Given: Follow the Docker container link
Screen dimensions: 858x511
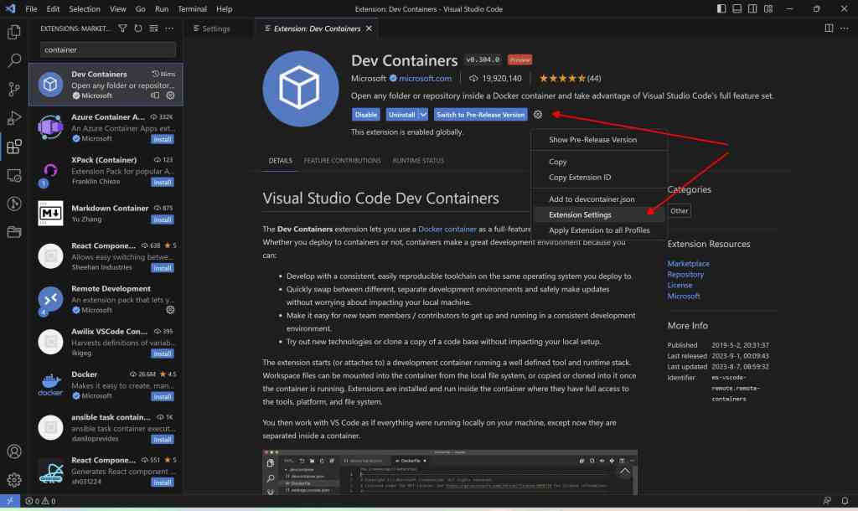Looking at the screenshot, I should pyautogui.click(x=447, y=230).
